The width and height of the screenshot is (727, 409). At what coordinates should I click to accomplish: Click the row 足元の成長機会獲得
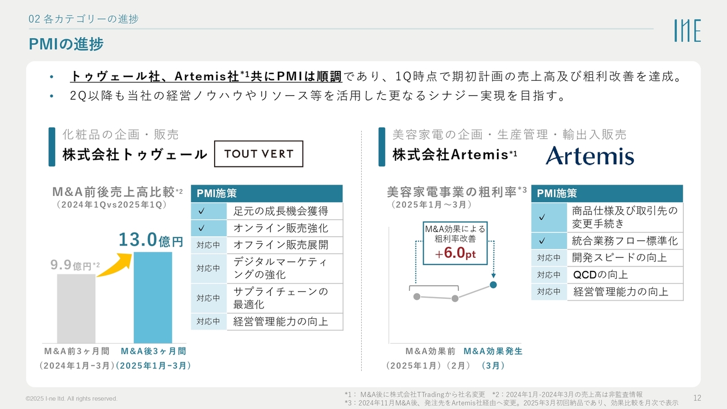(267, 211)
